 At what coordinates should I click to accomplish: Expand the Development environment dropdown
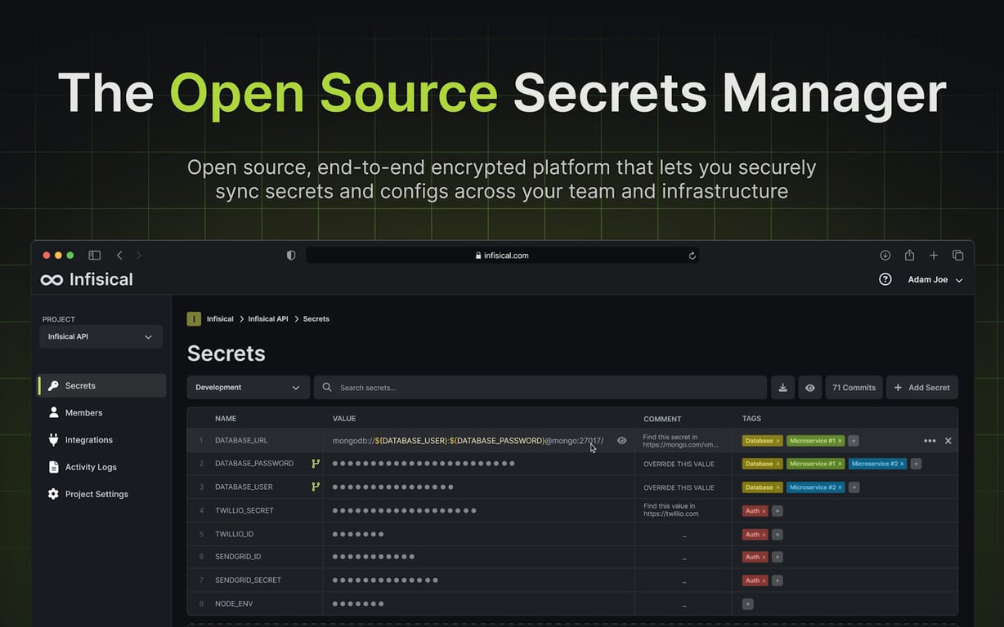(248, 388)
